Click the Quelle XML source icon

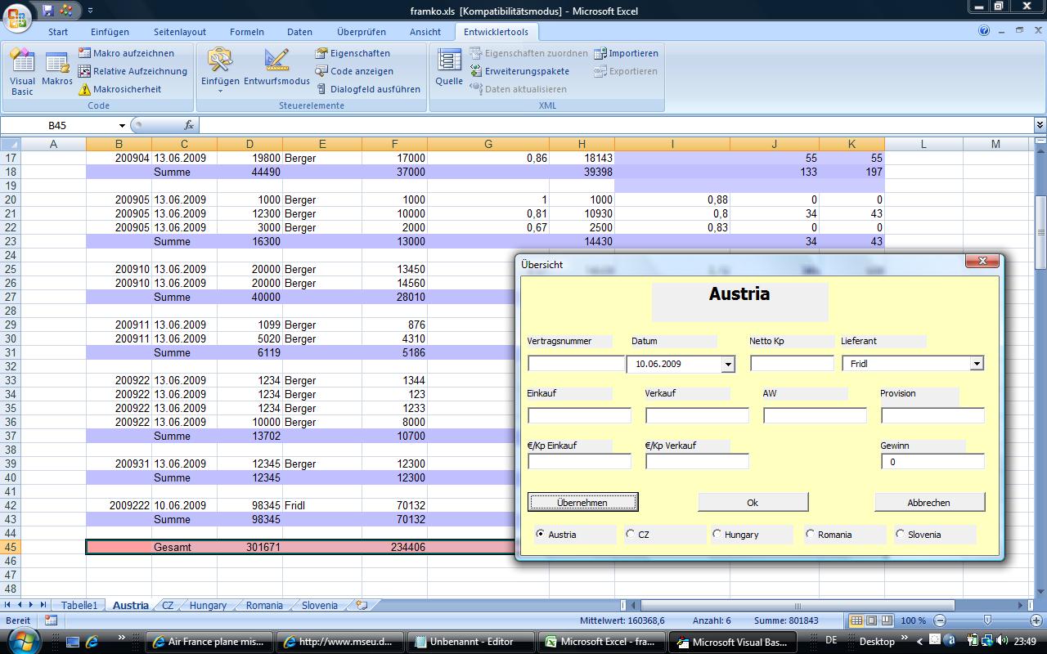[449, 69]
